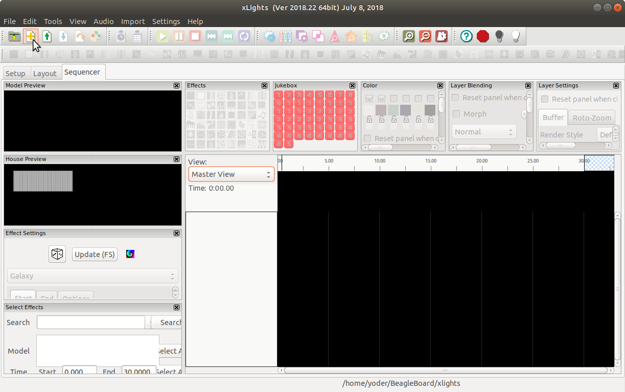Viewport: 625px width, 392px height.
Task: Open the Master View dropdown
Action: point(231,174)
